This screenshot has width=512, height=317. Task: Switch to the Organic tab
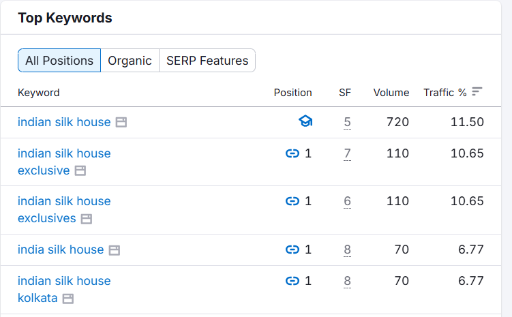(130, 61)
